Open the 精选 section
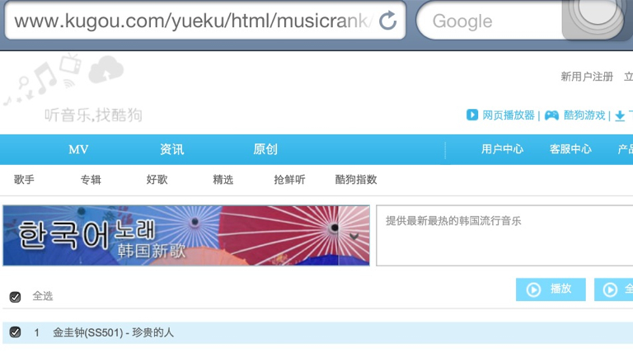This screenshot has width=633, height=353. click(x=223, y=179)
